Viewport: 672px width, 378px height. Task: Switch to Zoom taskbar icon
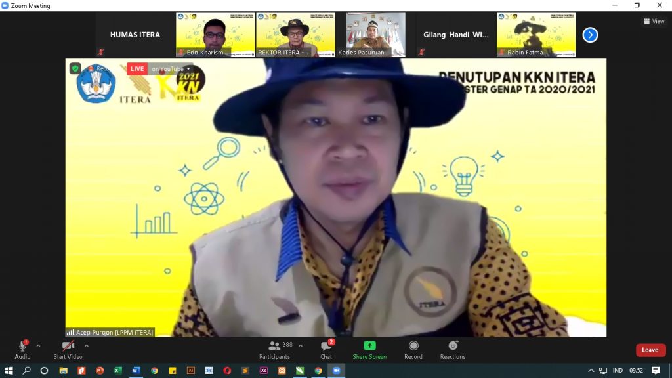pyautogui.click(x=337, y=370)
